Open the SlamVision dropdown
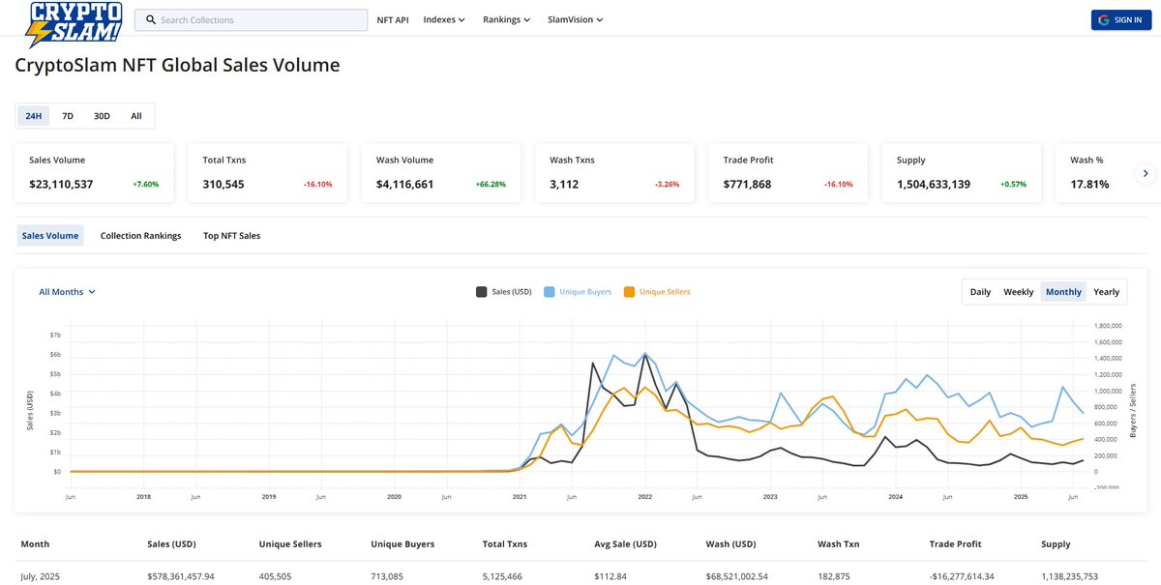 coord(575,19)
